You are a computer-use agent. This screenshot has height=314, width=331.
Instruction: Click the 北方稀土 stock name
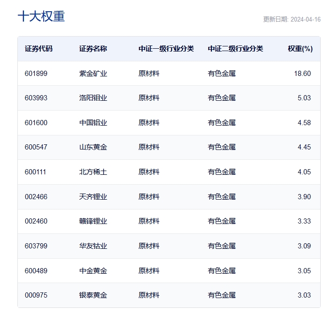[x=93, y=172]
